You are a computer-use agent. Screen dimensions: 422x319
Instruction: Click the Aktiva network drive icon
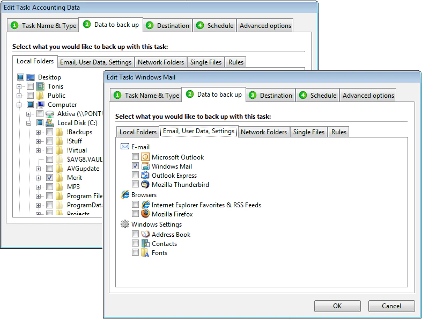point(50,114)
